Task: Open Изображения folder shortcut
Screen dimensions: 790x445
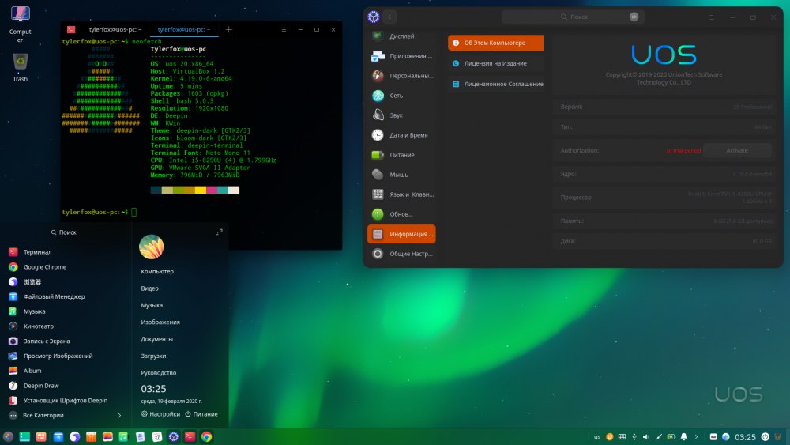Action: 160,322
